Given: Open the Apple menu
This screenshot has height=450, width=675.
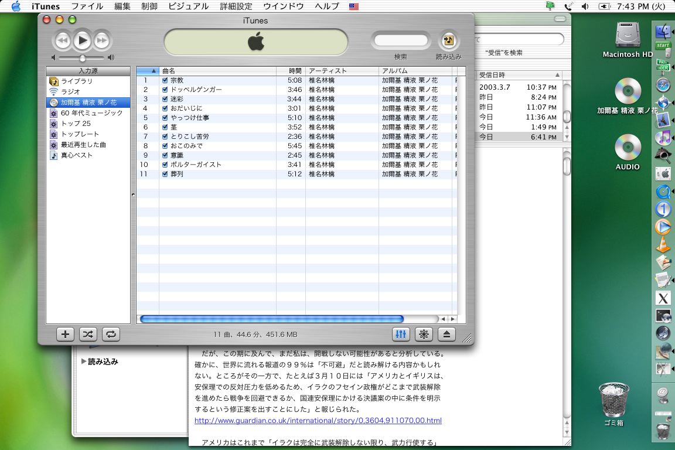Looking at the screenshot, I should coord(16,6).
